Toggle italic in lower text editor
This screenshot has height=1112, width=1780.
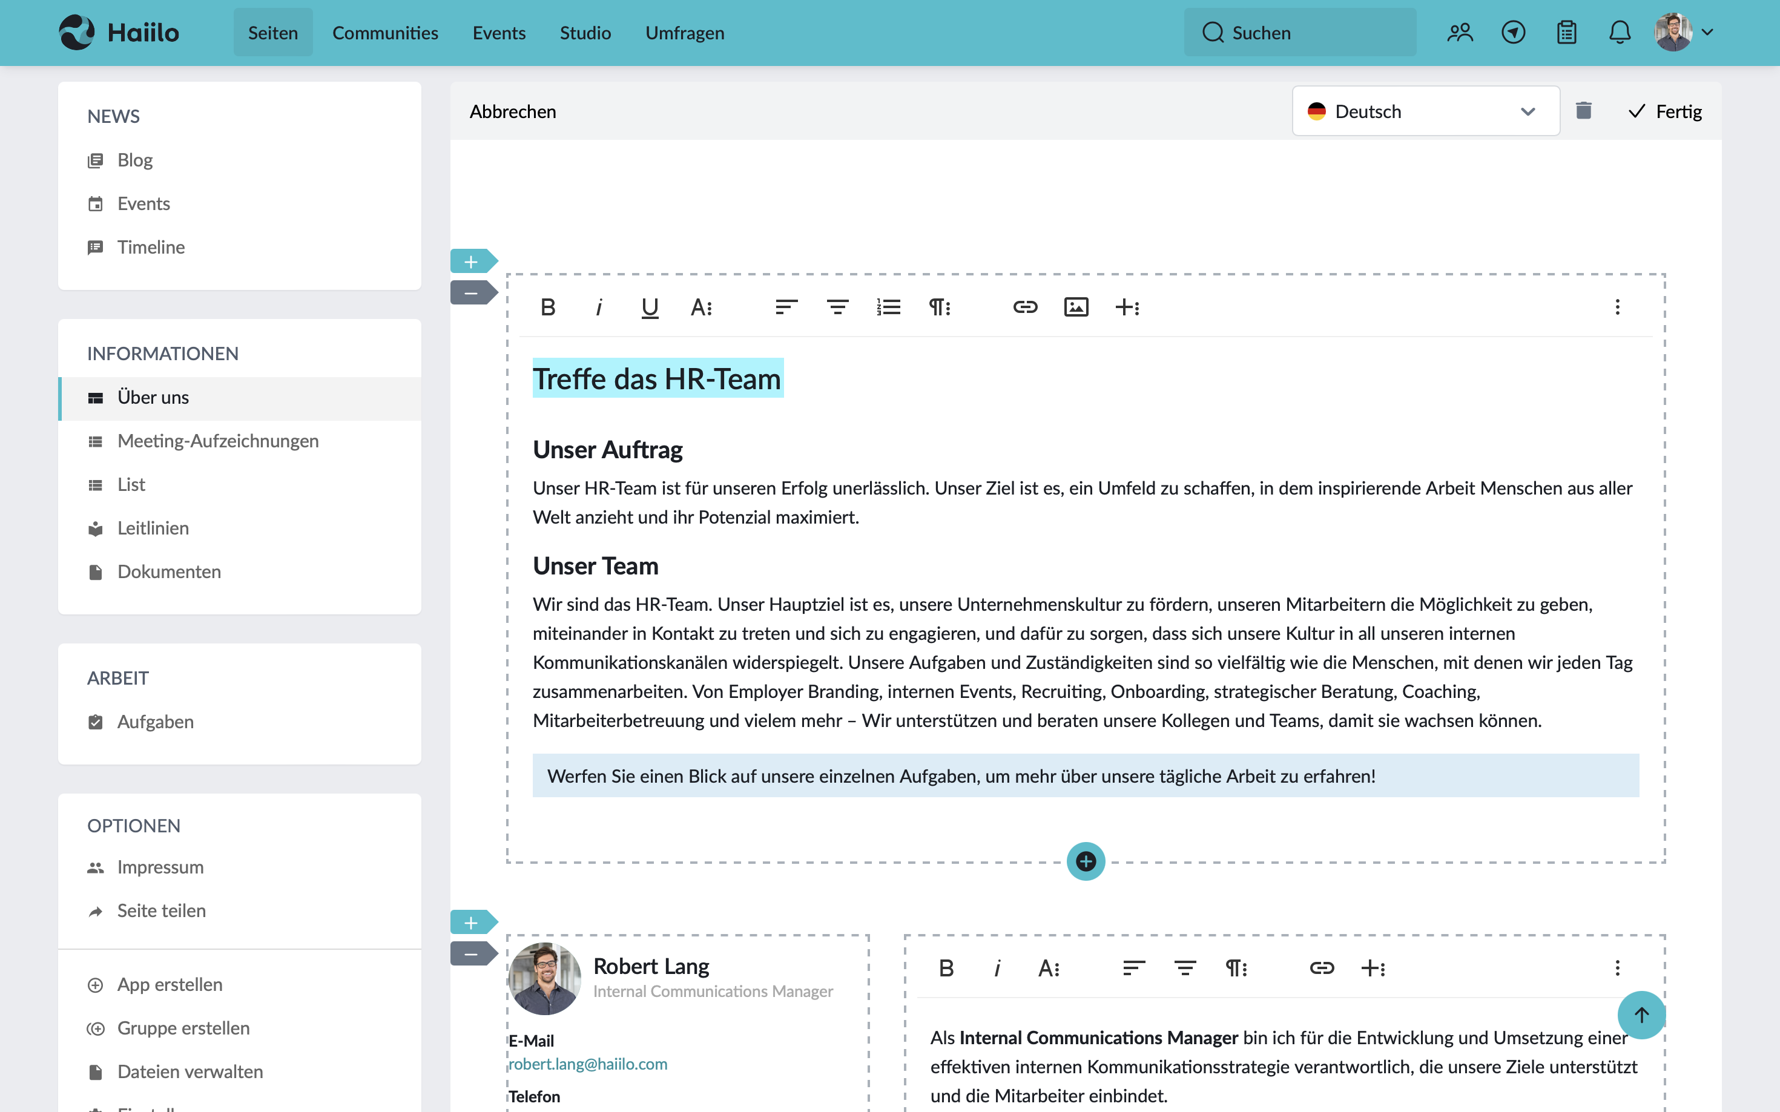point(997,968)
